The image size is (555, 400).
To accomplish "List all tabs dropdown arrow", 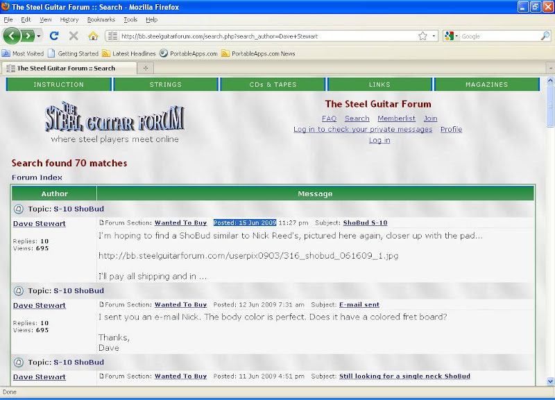I will 550,68.
